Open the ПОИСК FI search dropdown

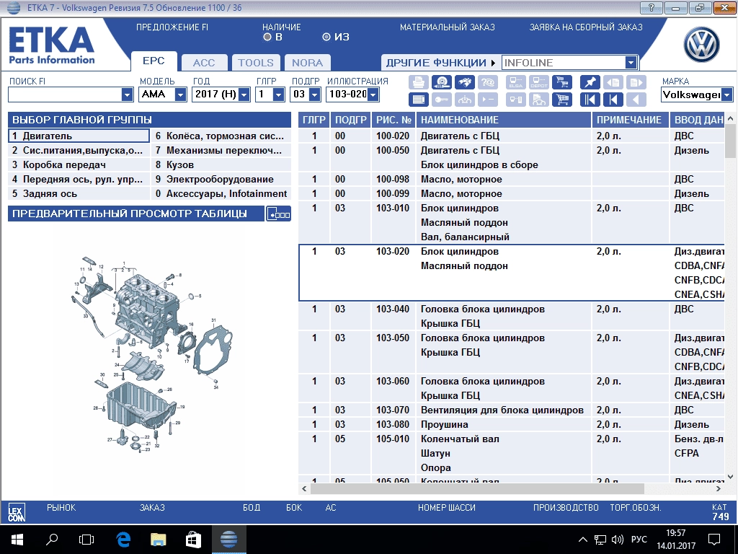127,94
